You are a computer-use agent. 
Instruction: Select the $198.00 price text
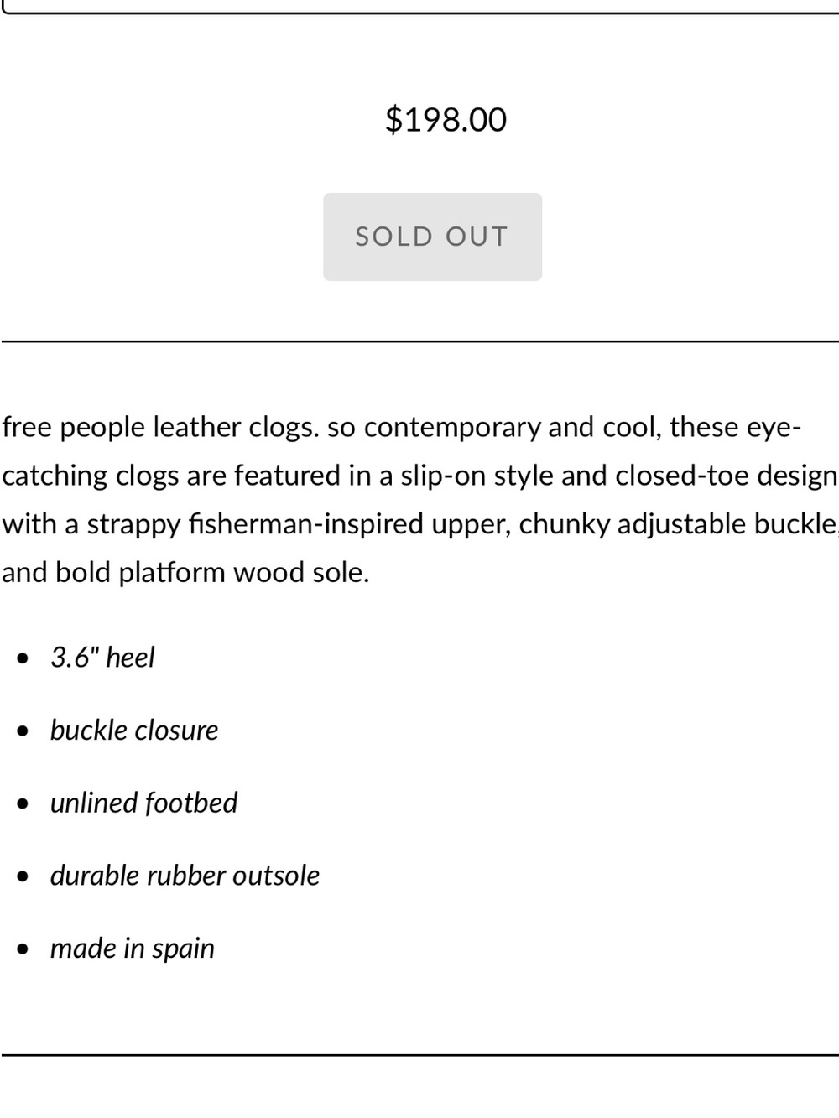[446, 119]
